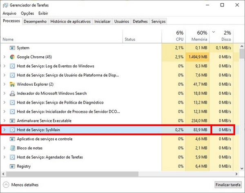Click the Indexador do Microsoft Windows Search icon
245x193 pixels.
[x=12, y=93]
